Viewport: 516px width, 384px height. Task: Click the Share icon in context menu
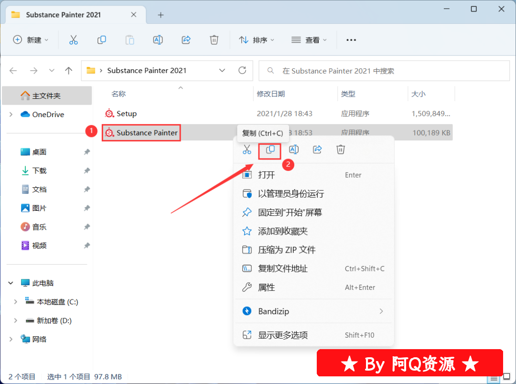(317, 149)
